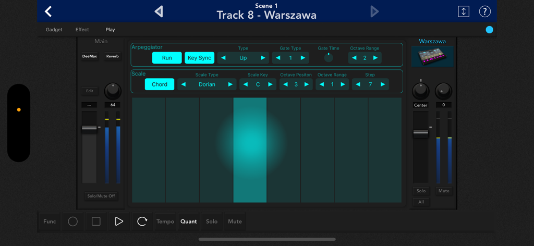Viewport: 534px width, 246px height.
Task: Open help with the question mark icon
Action: (485, 11)
